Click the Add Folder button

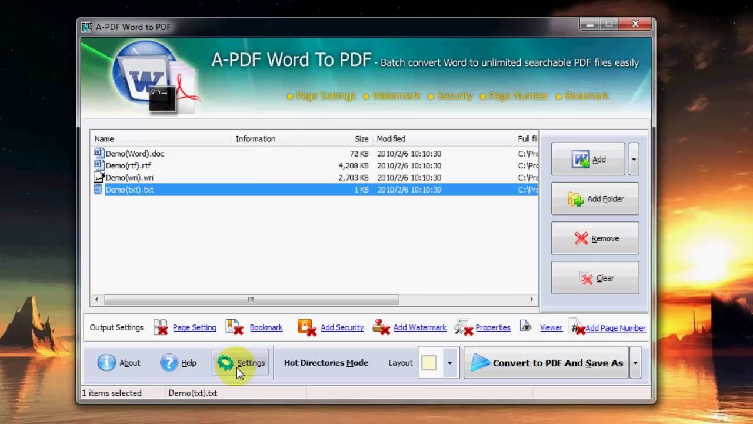595,199
